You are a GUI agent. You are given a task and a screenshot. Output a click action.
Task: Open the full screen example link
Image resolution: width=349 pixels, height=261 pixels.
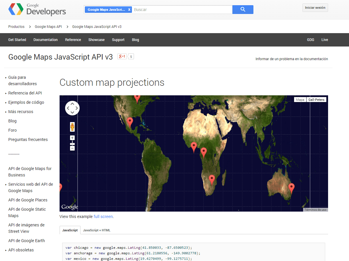(103, 217)
